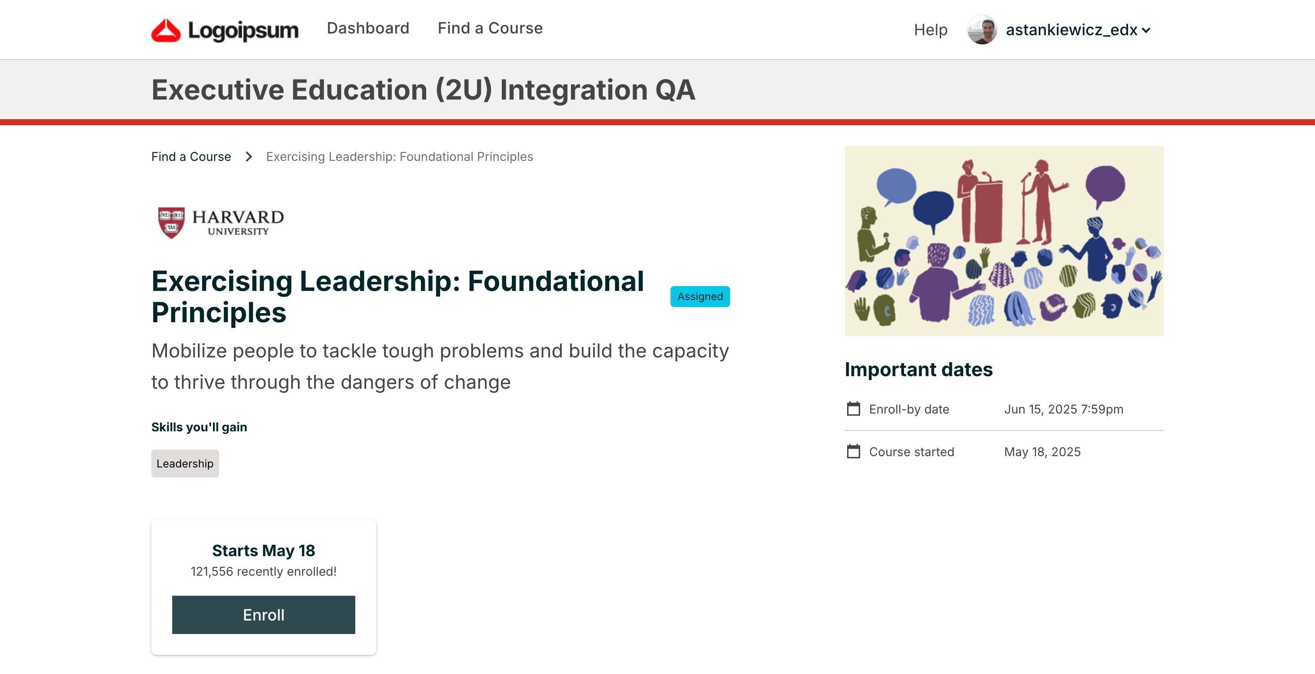Go to Find a Course breadcrumb link
Image resolution: width=1315 pixels, height=674 pixels.
coord(191,157)
